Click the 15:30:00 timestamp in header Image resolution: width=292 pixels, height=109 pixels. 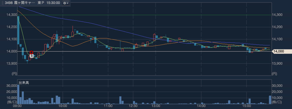coord(53,3)
